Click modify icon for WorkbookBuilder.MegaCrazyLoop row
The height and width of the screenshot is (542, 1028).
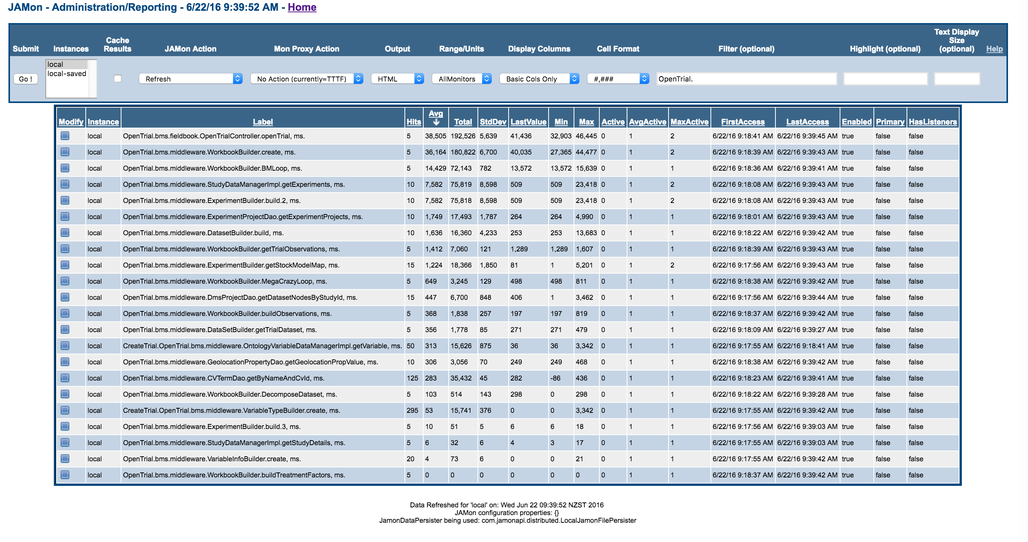coord(65,281)
